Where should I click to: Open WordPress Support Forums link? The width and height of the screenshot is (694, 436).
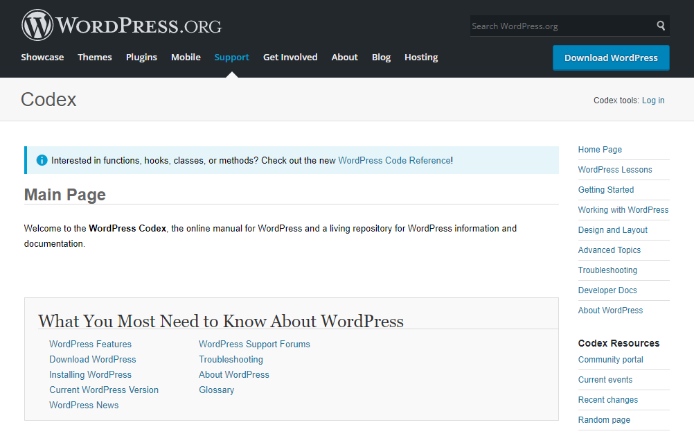coord(254,345)
